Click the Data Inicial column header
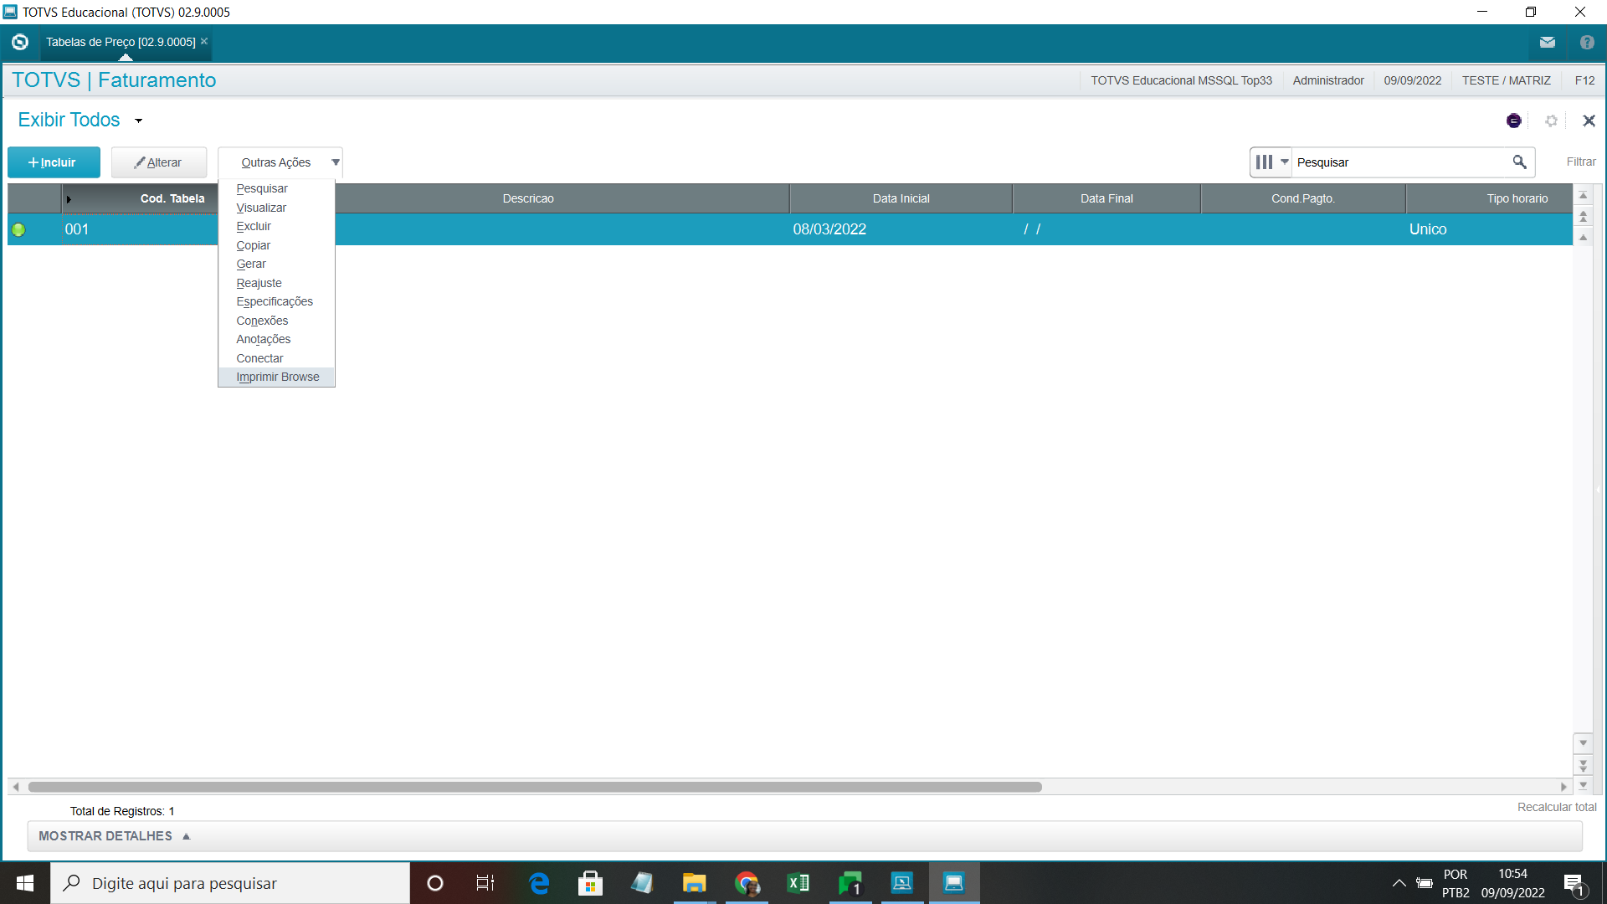The image size is (1607, 904). click(901, 198)
